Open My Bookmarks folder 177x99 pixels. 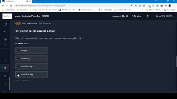(x=9, y=10)
